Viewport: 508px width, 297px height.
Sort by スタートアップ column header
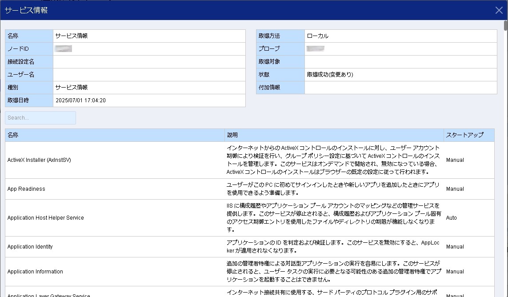click(x=469, y=135)
